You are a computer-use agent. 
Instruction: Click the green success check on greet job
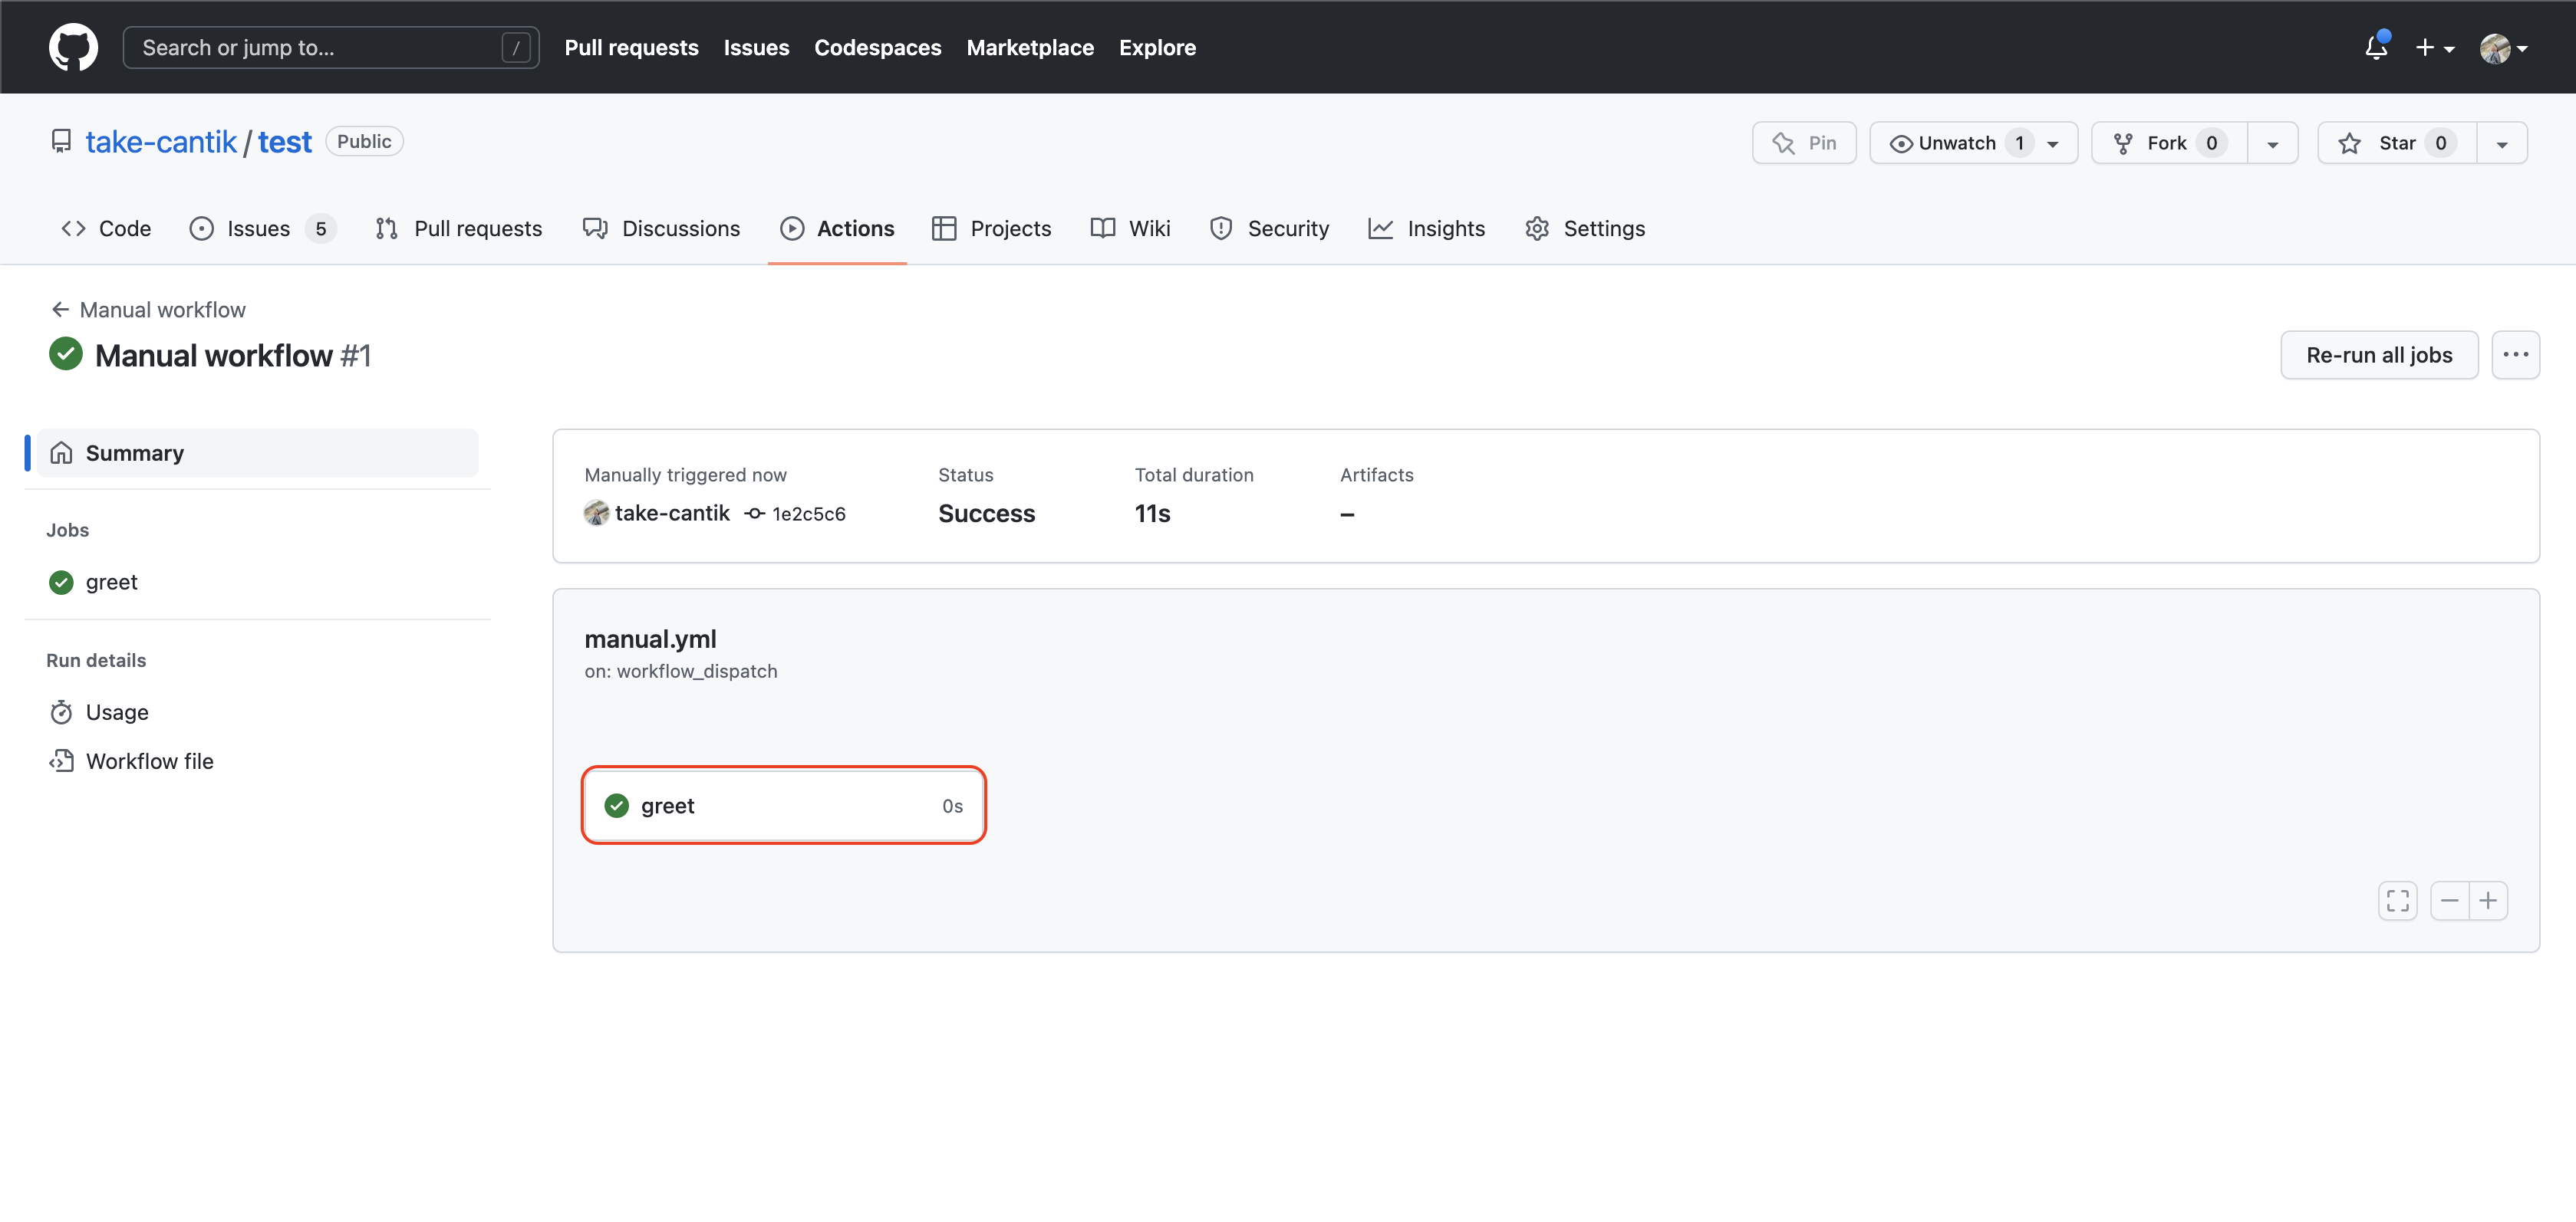click(x=616, y=804)
